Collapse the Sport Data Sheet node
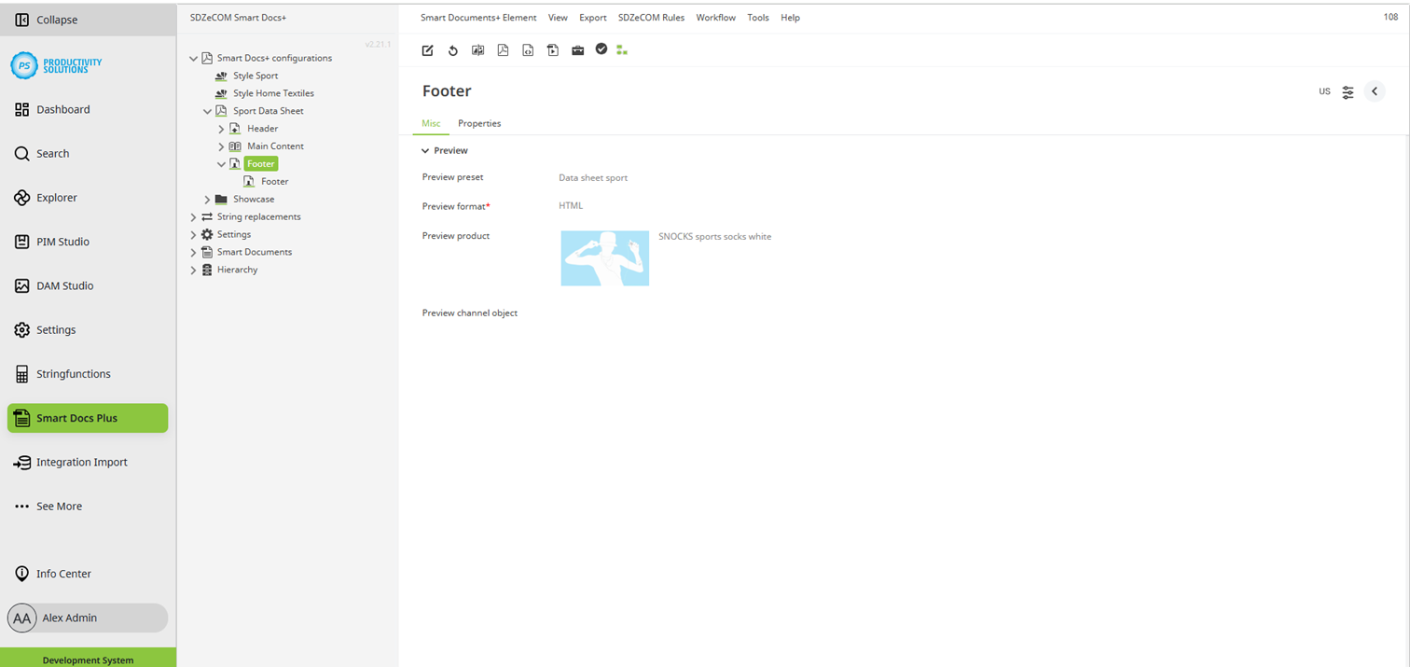The image size is (1410, 667). 207,111
